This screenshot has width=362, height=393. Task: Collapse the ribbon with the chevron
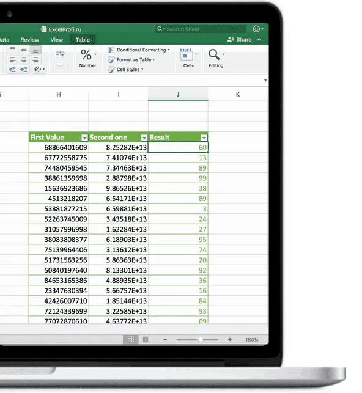(259, 39)
